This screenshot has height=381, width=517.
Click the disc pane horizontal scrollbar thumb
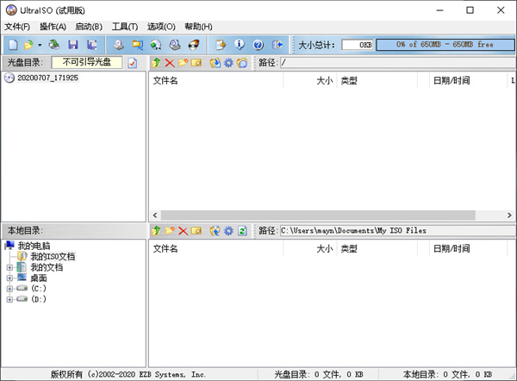point(318,215)
